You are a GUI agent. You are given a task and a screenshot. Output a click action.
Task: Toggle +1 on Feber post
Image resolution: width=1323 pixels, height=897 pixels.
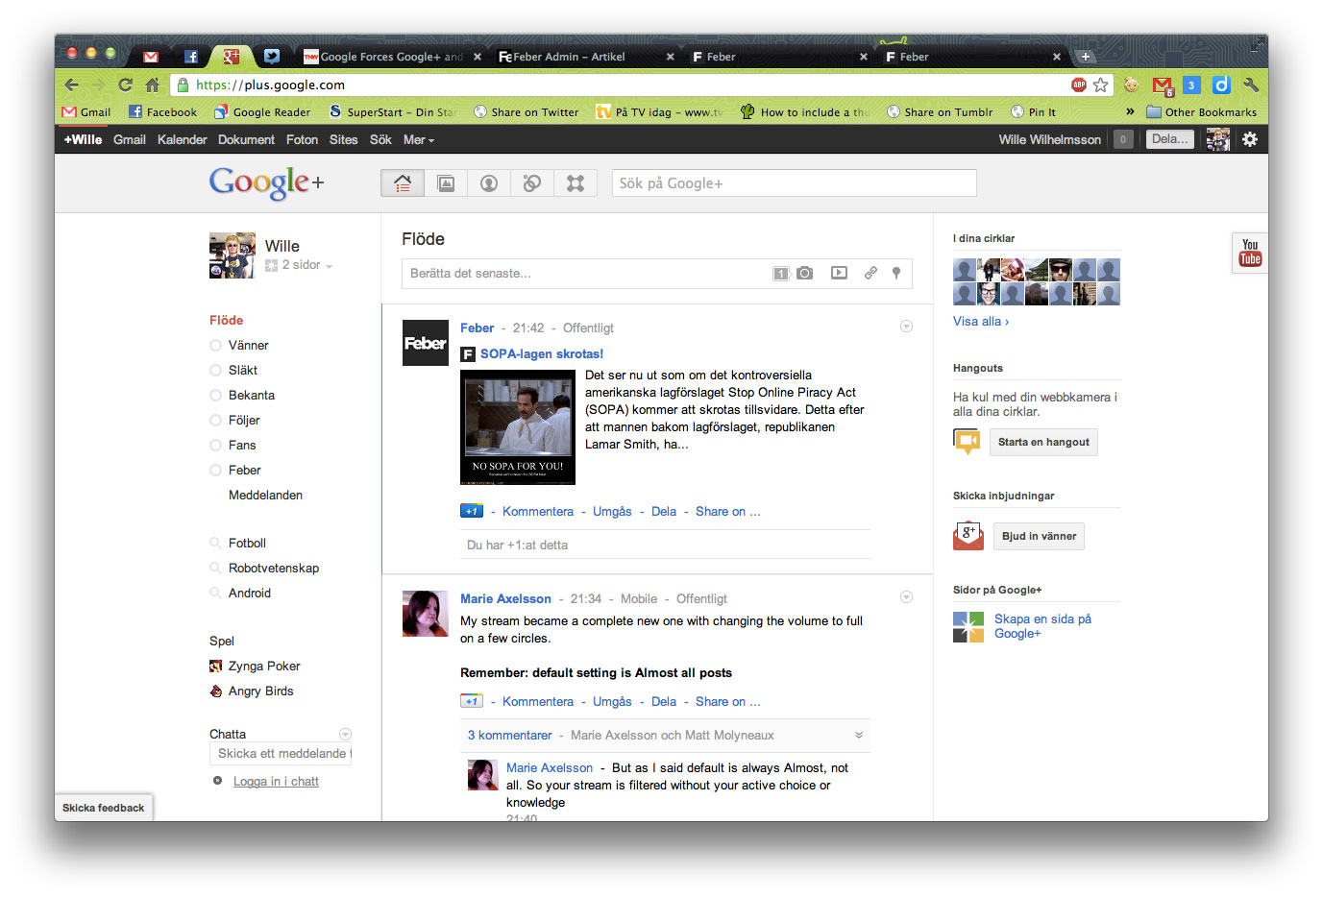click(472, 511)
